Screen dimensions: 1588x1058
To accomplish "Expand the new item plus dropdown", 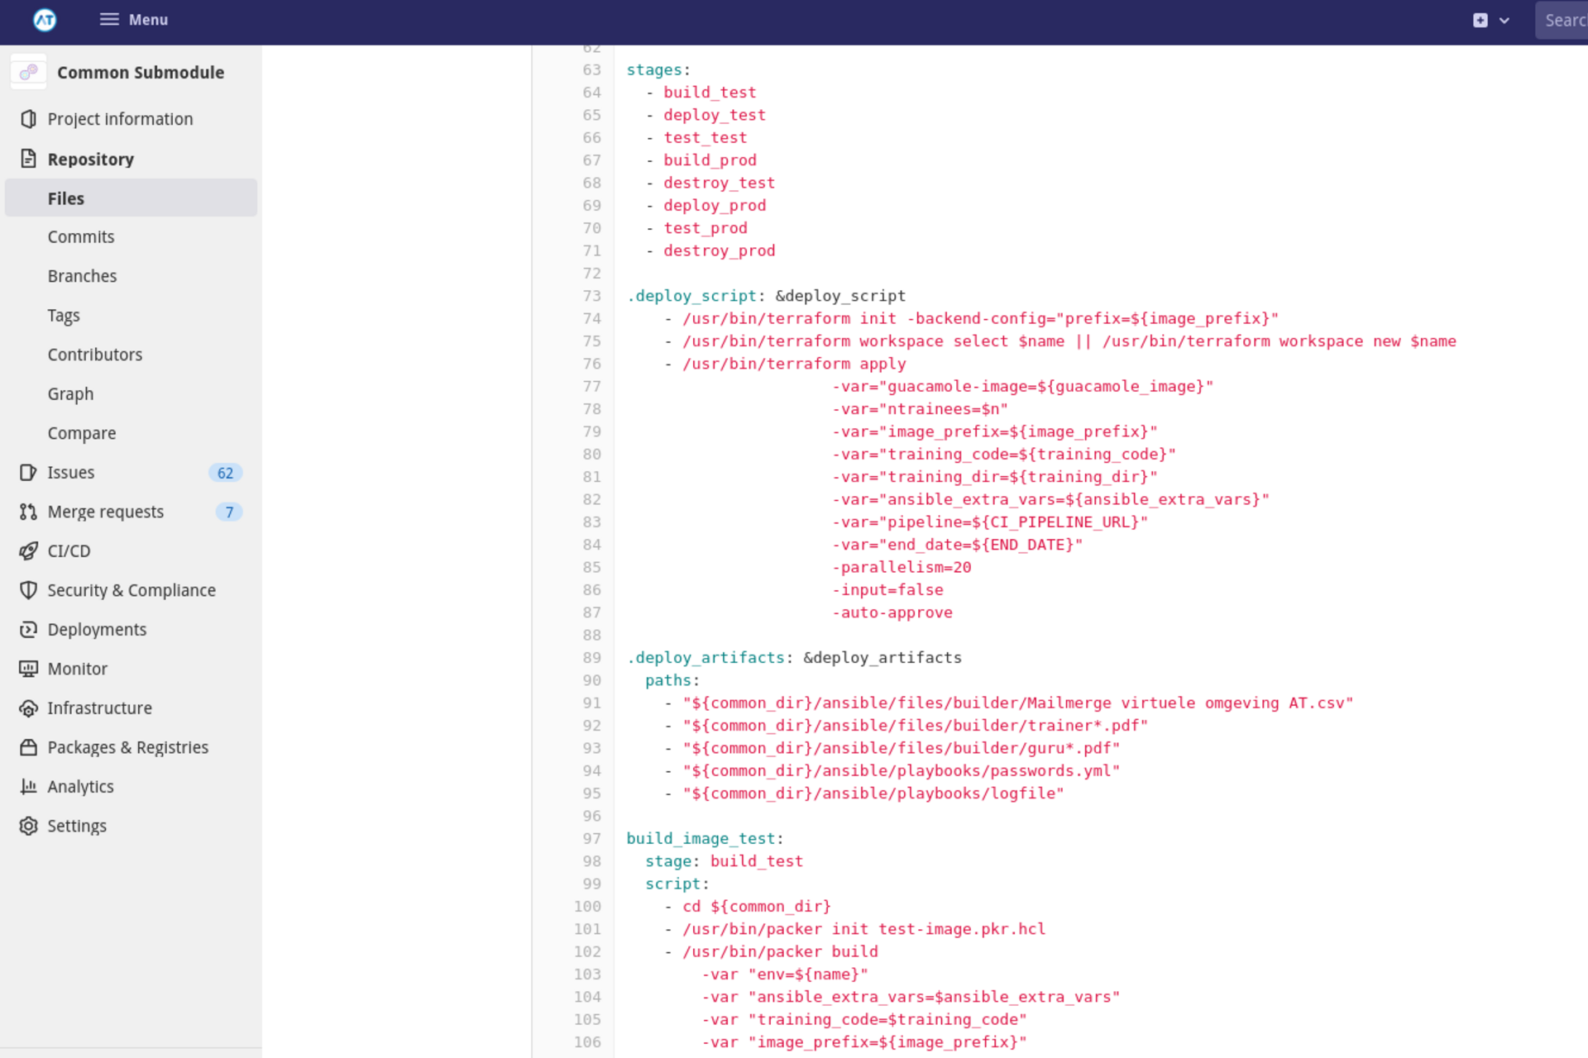I will pyautogui.click(x=1480, y=20).
